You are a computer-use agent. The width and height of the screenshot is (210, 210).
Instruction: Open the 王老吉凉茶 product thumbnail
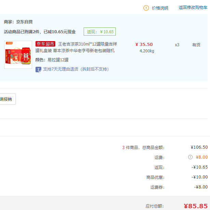[18, 55]
